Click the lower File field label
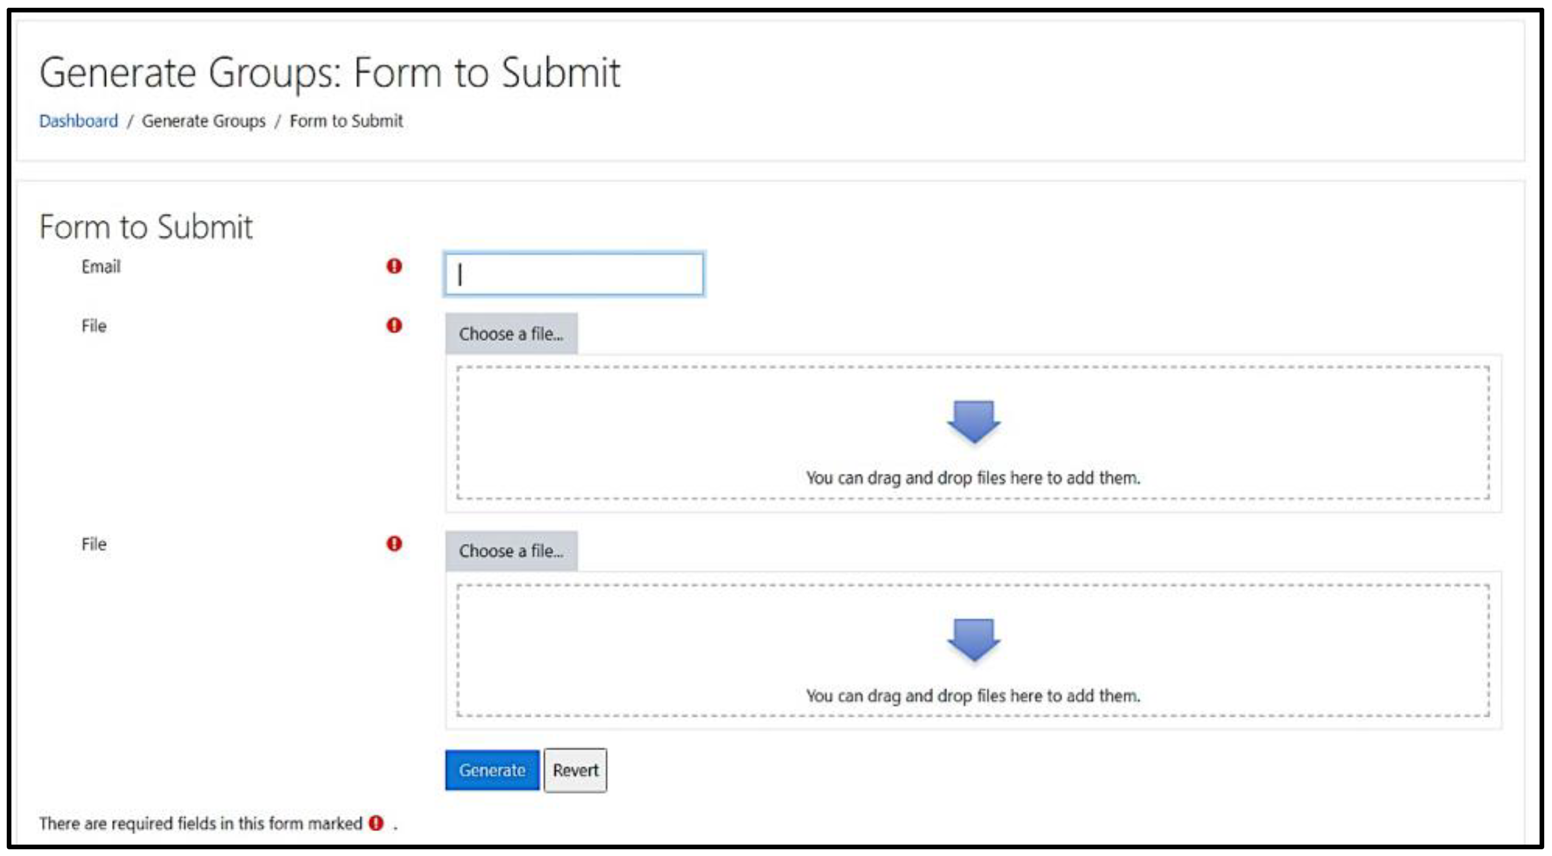 click(94, 544)
